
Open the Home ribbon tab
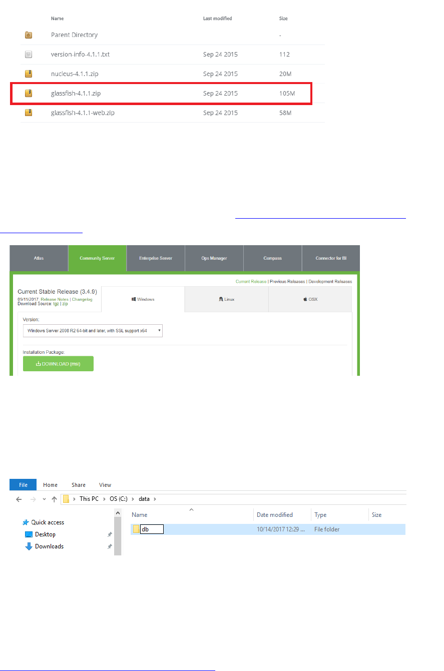(50, 485)
